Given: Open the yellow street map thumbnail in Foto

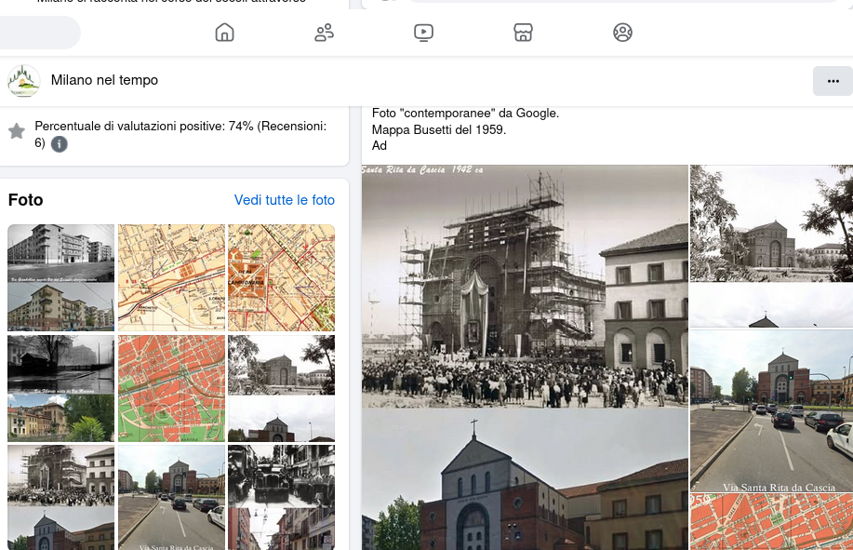Looking at the screenshot, I should pyautogui.click(x=171, y=277).
